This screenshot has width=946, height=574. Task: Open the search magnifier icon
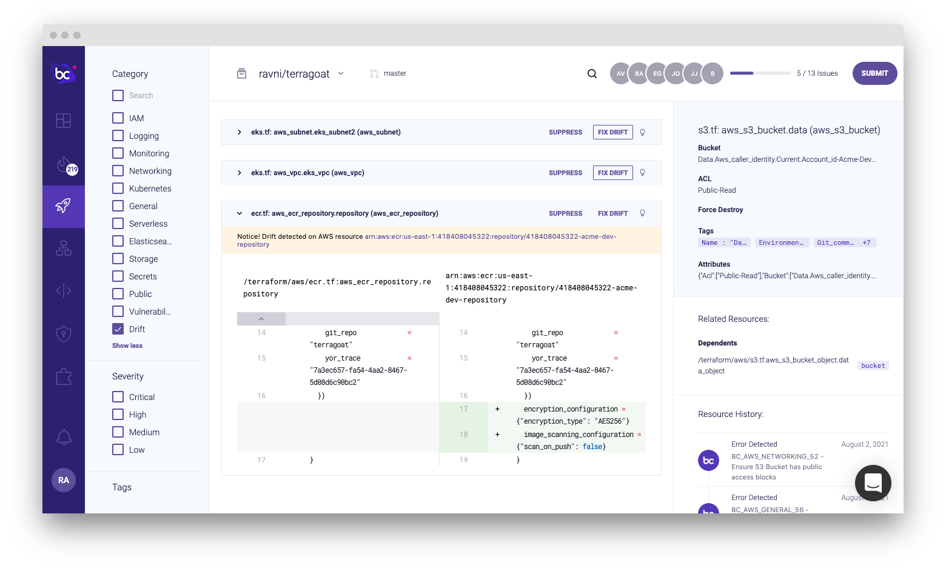[592, 74]
